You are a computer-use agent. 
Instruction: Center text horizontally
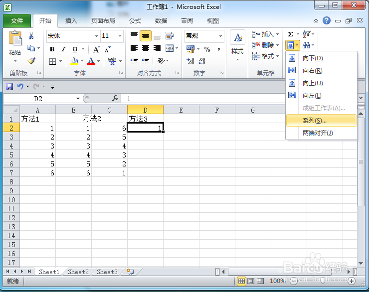[146, 48]
